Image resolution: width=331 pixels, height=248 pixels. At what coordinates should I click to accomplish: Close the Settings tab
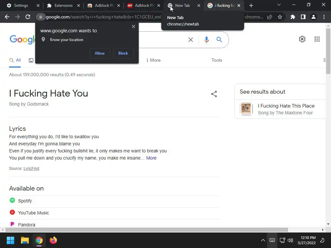(x=38, y=5)
